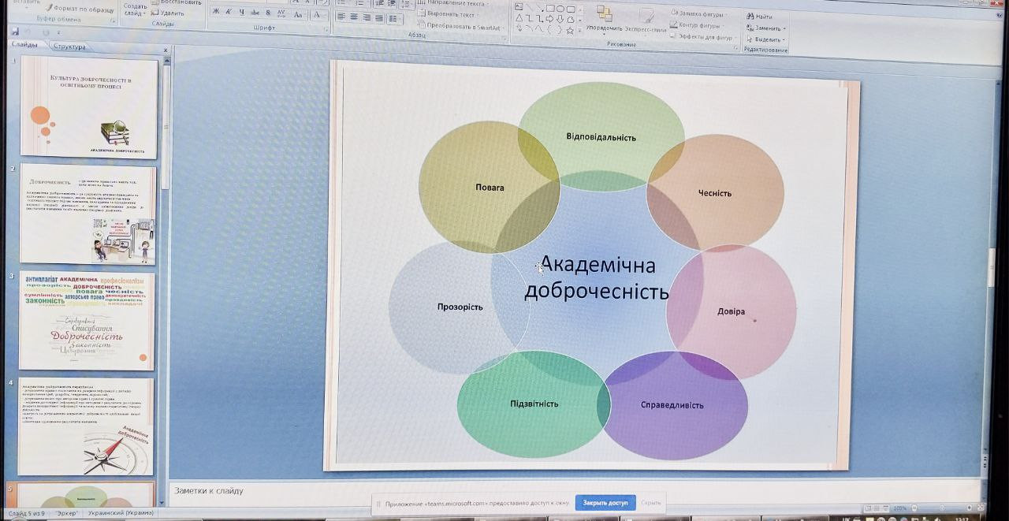The image size is (1009, 521).
Task: Select slide 2 thumbnail Доброчесність
Action: tap(87, 214)
